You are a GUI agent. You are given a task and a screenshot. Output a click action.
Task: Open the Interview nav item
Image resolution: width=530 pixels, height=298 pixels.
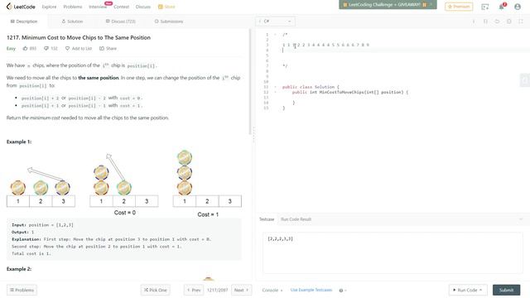click(x=98, y=7)
